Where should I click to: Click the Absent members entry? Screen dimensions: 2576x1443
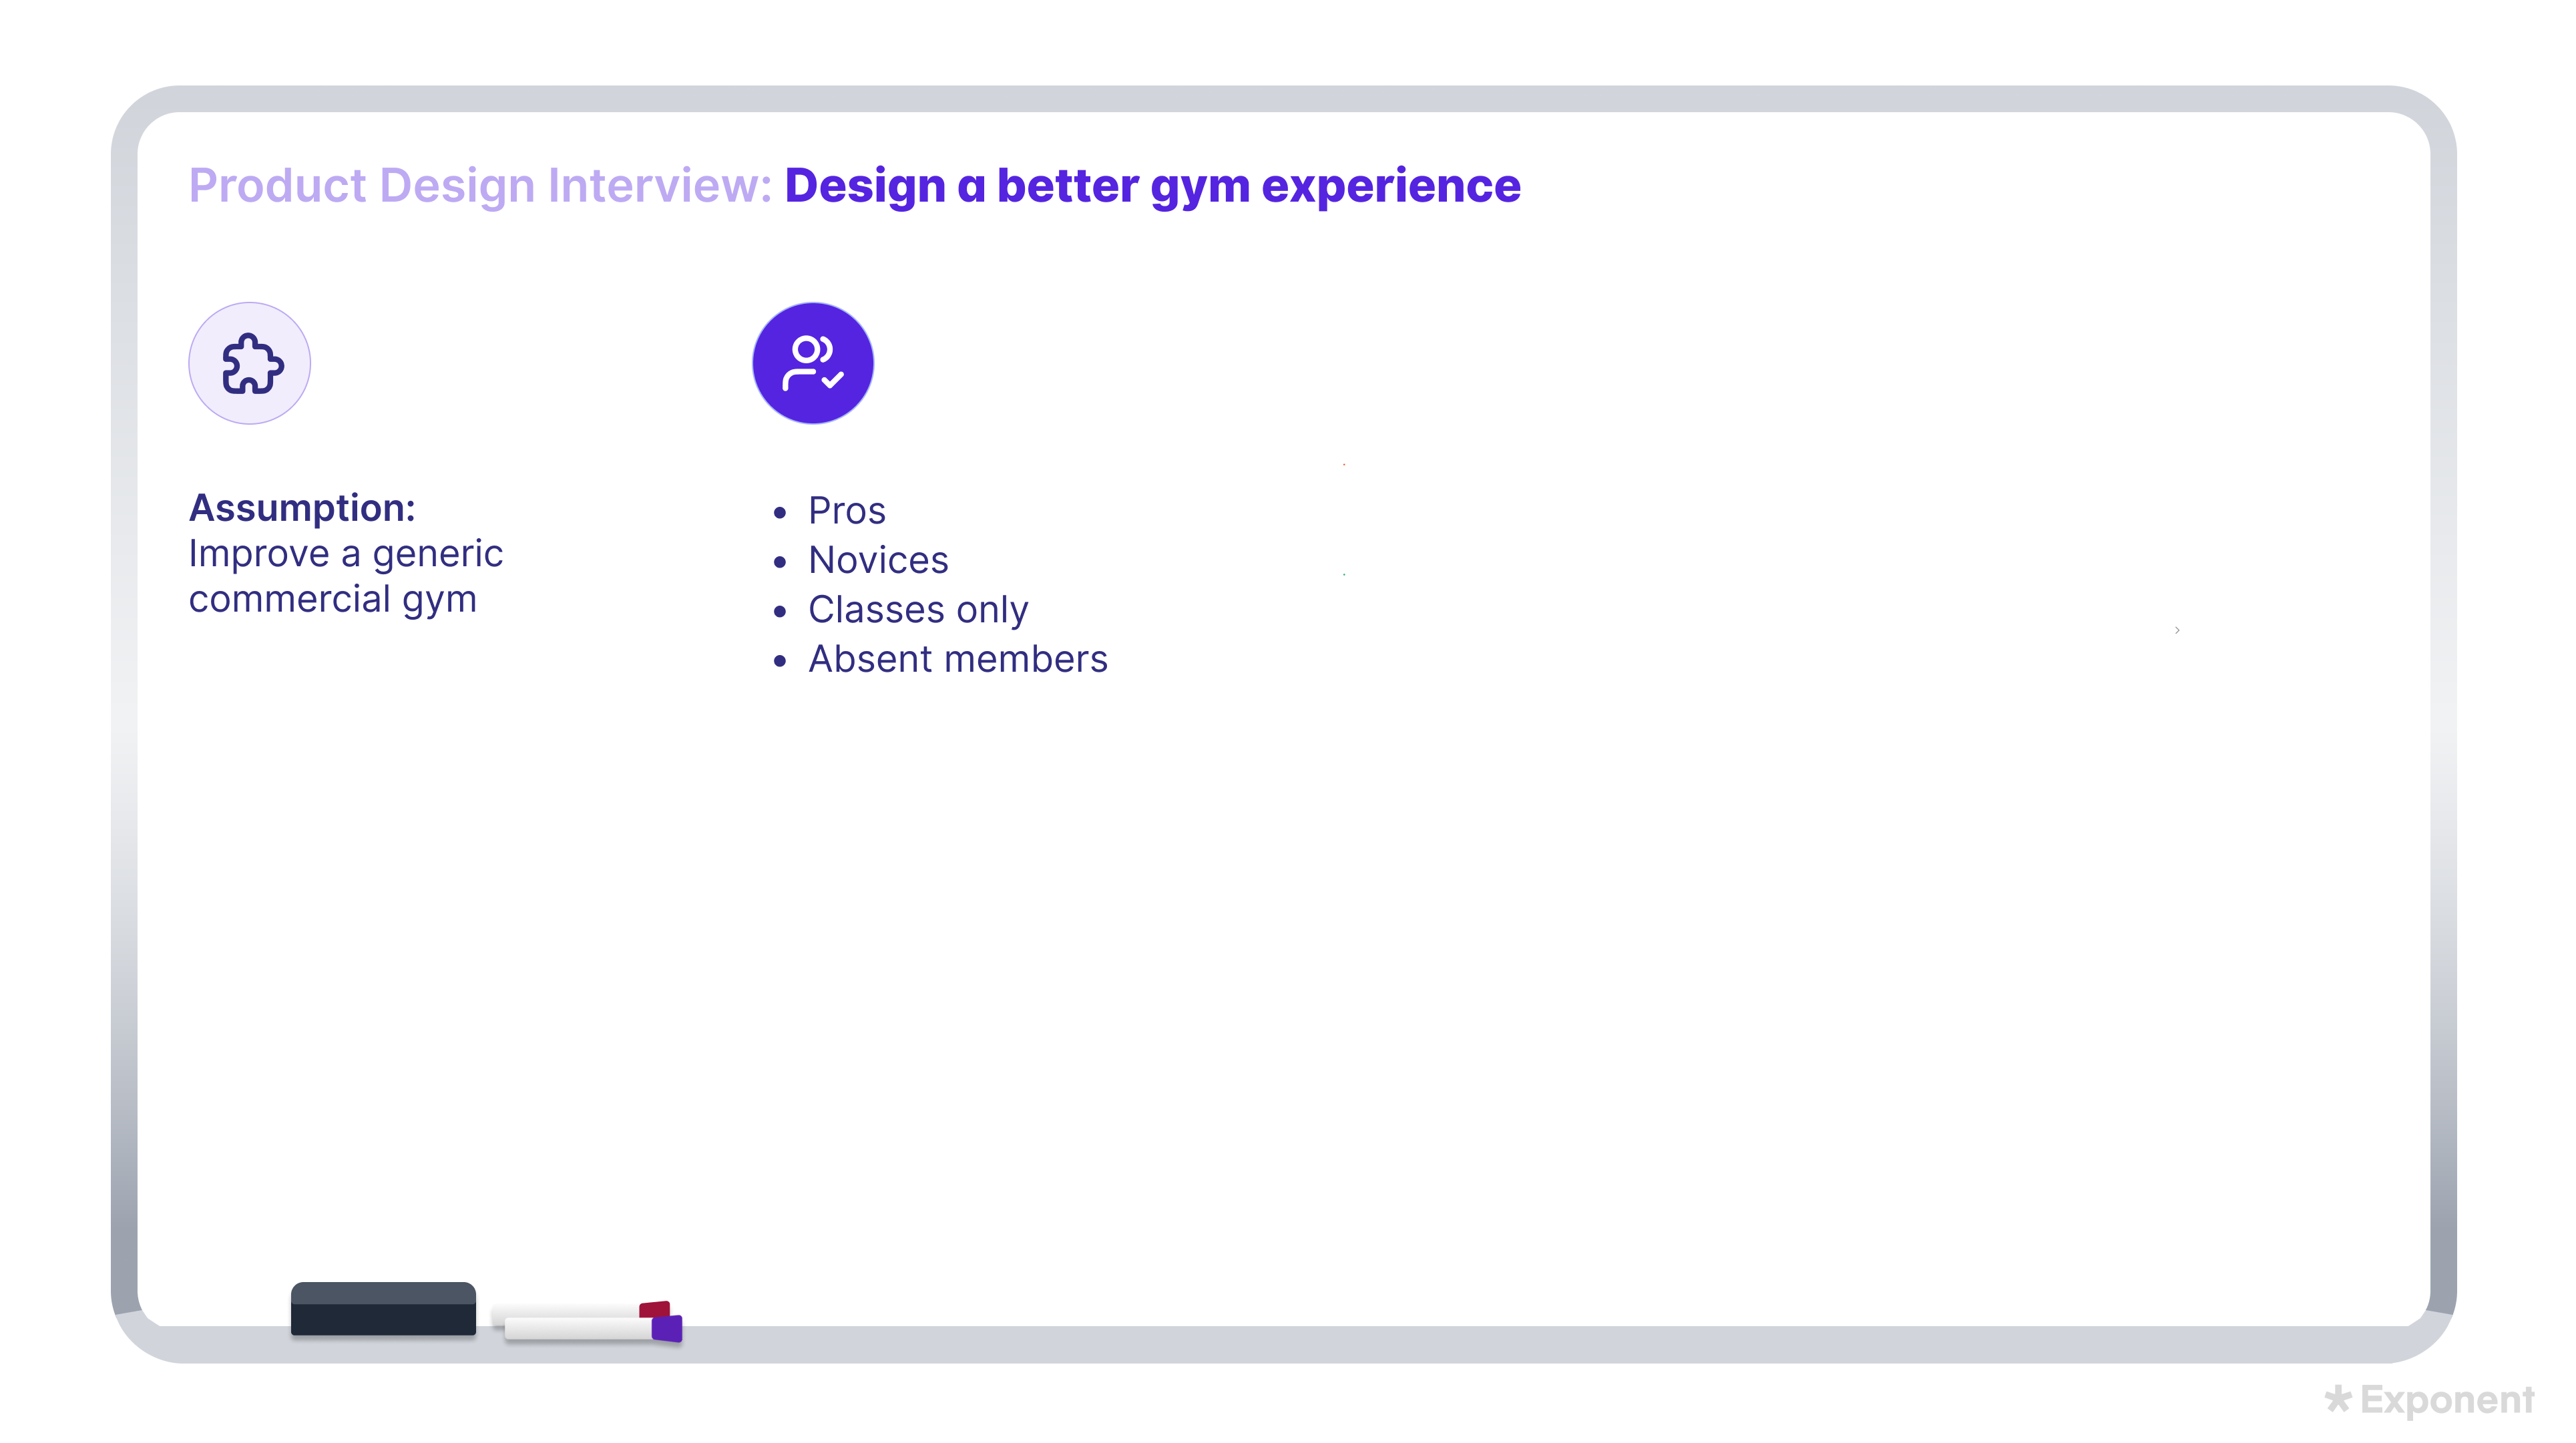point(957,658)
